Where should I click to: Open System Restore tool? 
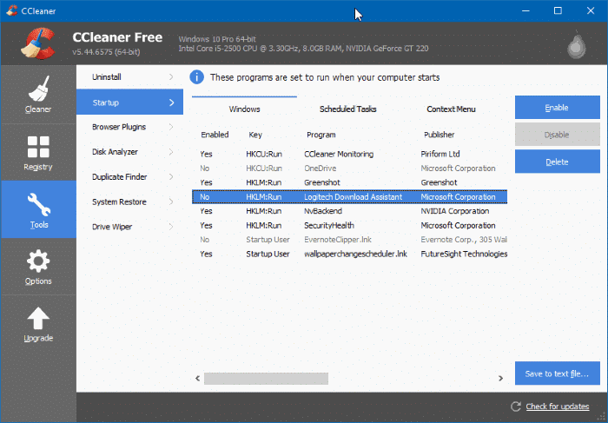pyautogui.click(x=129, y=202)
